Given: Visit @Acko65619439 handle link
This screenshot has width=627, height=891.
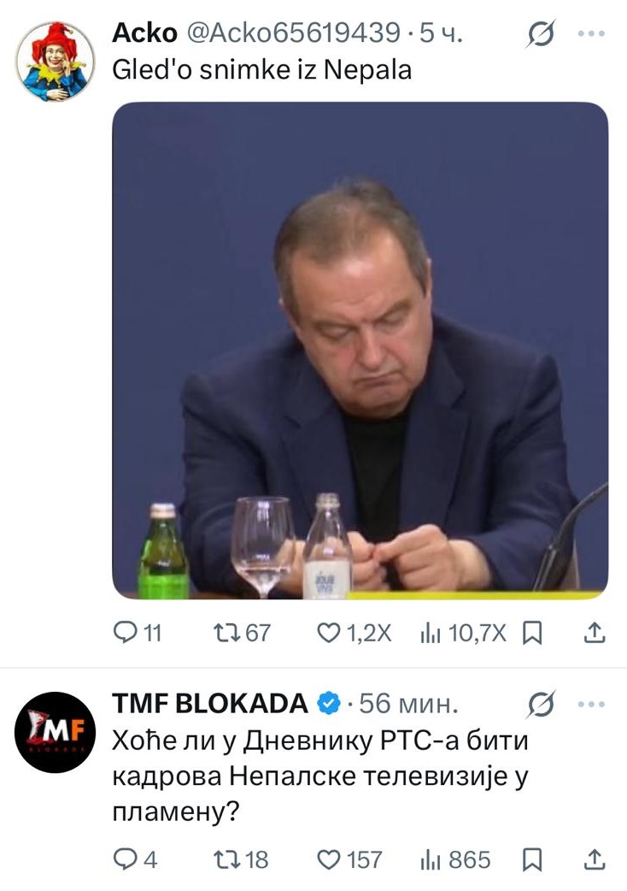Looking at the screenshot, I should (293, 33).
